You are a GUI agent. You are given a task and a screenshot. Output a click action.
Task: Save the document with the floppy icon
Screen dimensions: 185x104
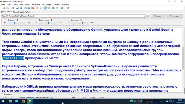click(x=13, y=8)
